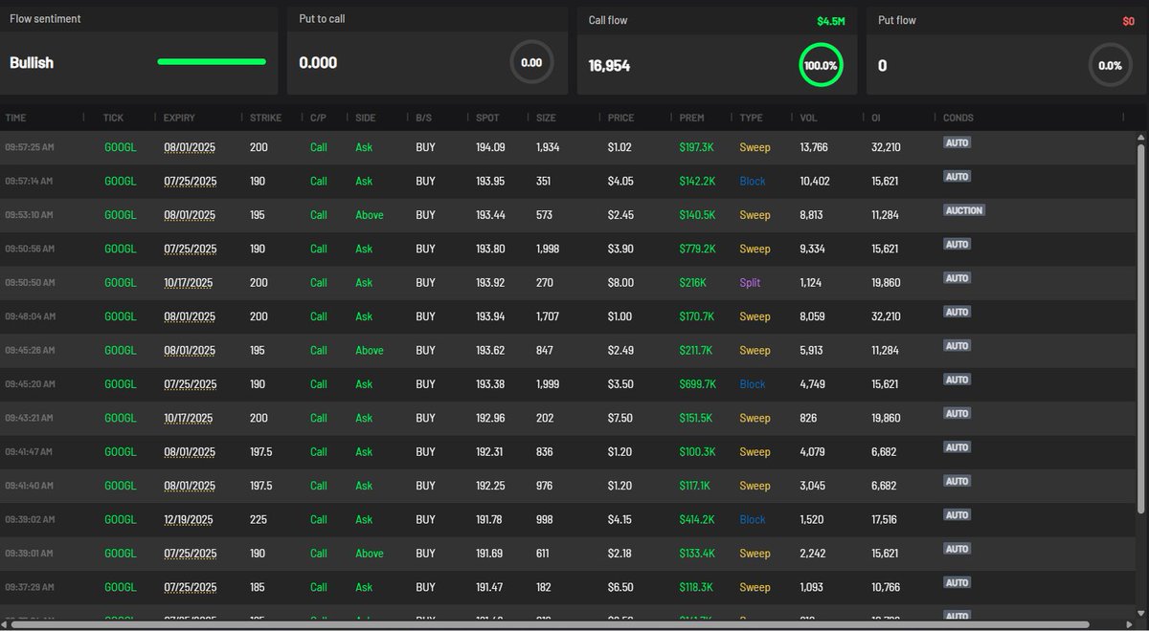Click the Above side in the 09:45:28 AM row
Viewport: 1149px width, 631px height.
tap(370, 350)
